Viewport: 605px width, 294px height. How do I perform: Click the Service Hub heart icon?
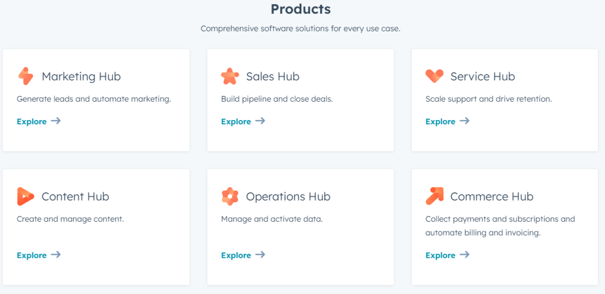click(x=434, y=76)
